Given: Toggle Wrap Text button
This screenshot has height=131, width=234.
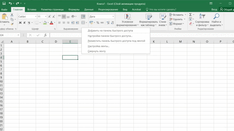Looking at the screenshot, I should pyautogui.click(x=83, y=17).
